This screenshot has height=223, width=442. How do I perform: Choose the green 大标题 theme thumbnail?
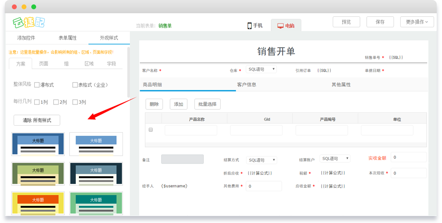coord(96,203)
